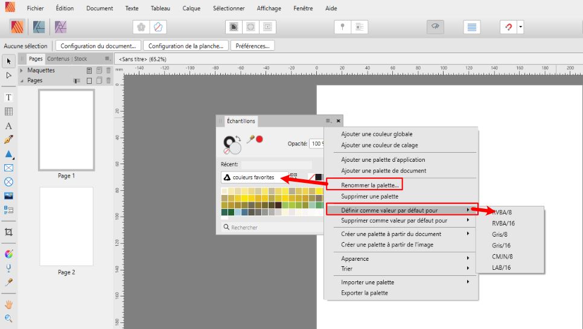Viewport: 583px width, 329px height.
Task: Select the Color Picker tool in toolbar
Action: [8, 282]
